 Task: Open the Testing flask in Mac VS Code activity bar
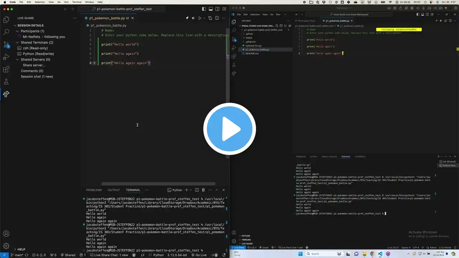(6, 82)
